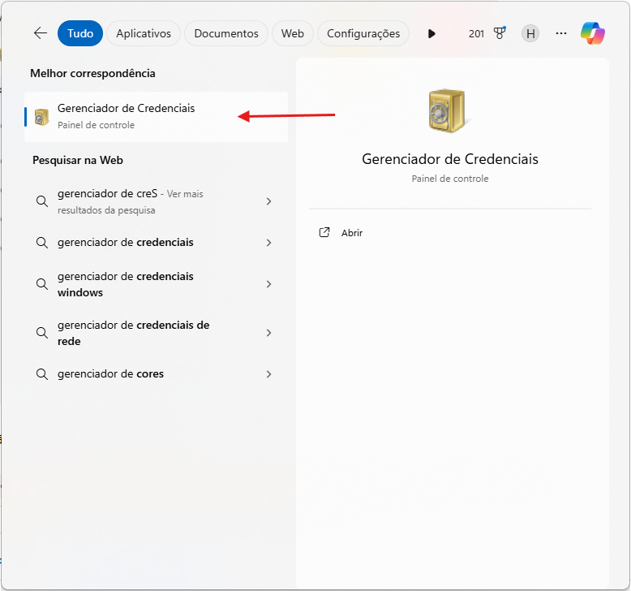Click the rewards trophy icon
Viewport: 631px width, 591px height.
[x=500, y=33]
